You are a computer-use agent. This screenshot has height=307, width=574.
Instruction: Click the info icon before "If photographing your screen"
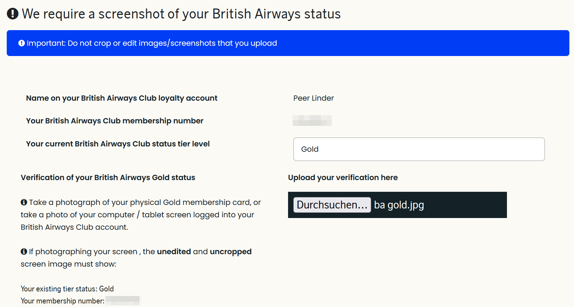pos(24,252)
